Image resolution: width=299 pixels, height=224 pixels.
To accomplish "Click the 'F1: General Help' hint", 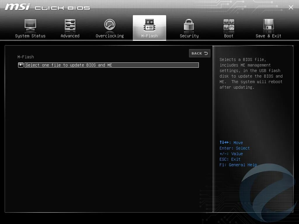I will 238,165.
